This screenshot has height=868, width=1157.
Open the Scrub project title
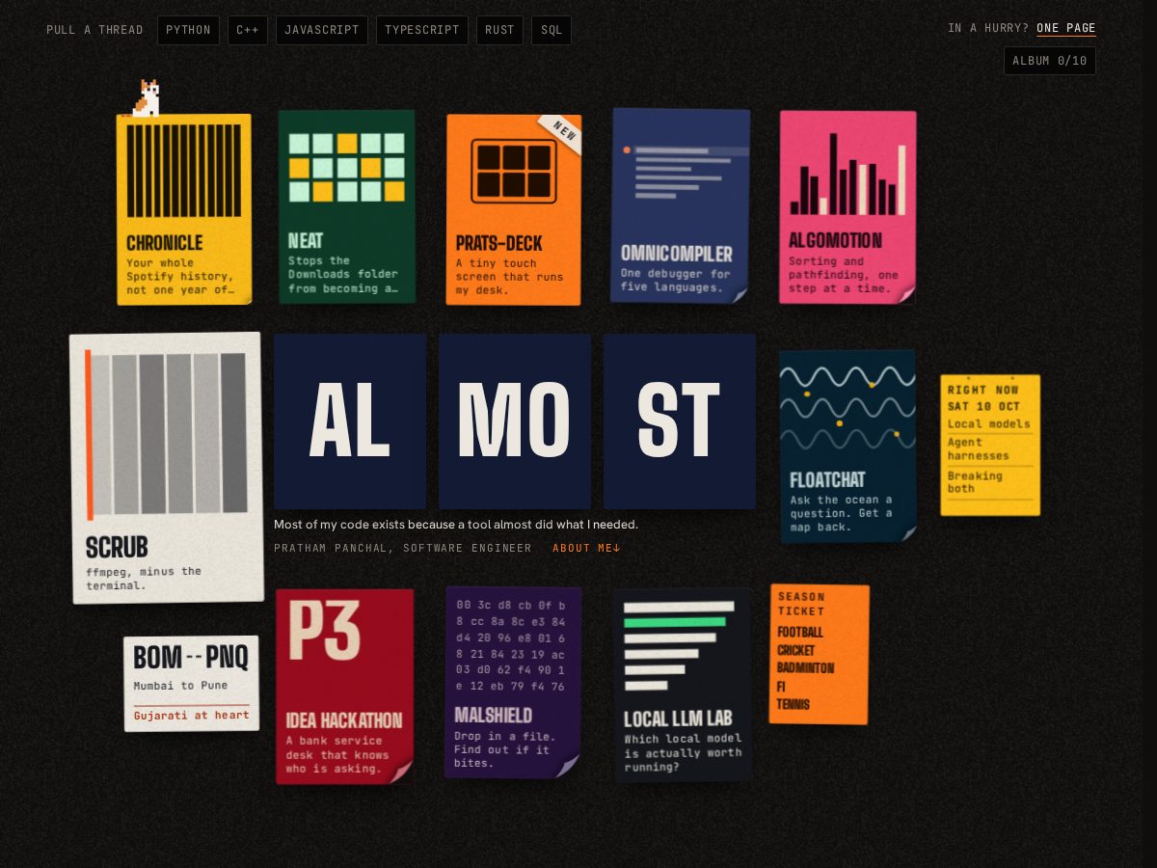coord(117,548)
